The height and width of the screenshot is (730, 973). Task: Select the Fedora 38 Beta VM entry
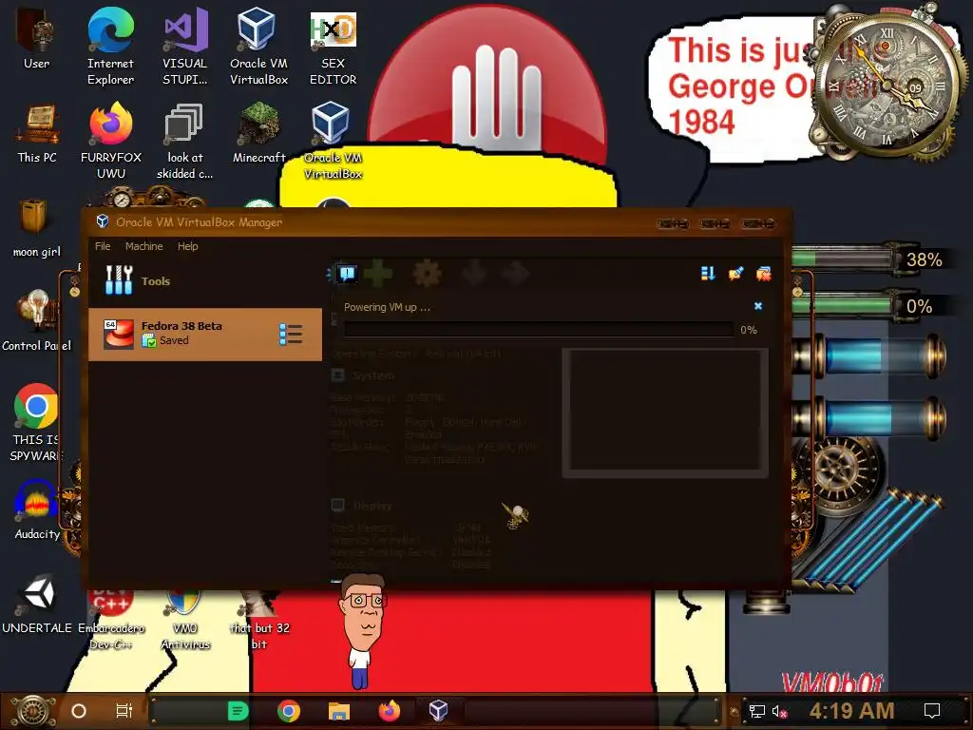(x=205, y=335)
